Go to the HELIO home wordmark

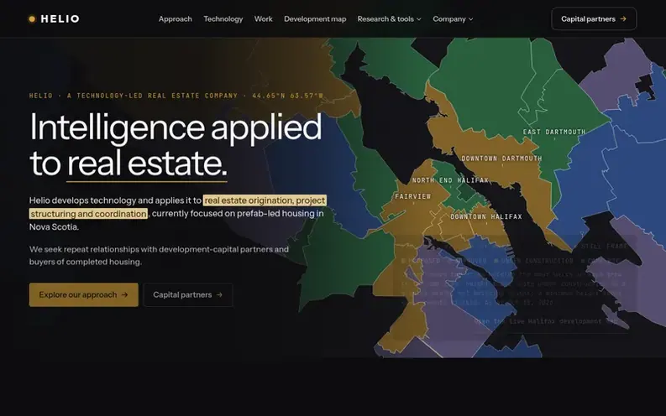[60, 19]
